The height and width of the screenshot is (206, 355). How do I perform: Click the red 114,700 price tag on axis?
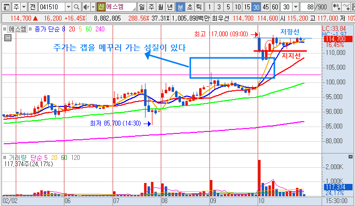pyautogui.click(x=338, y=39)
